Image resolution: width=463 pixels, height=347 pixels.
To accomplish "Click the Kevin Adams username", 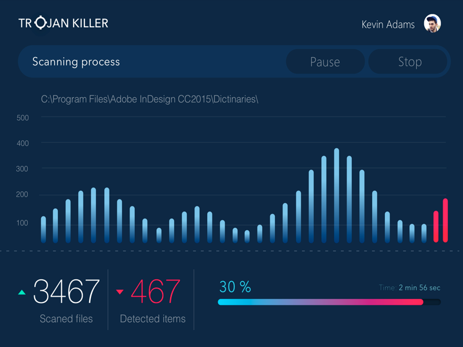I will click(x=388, y=24).
